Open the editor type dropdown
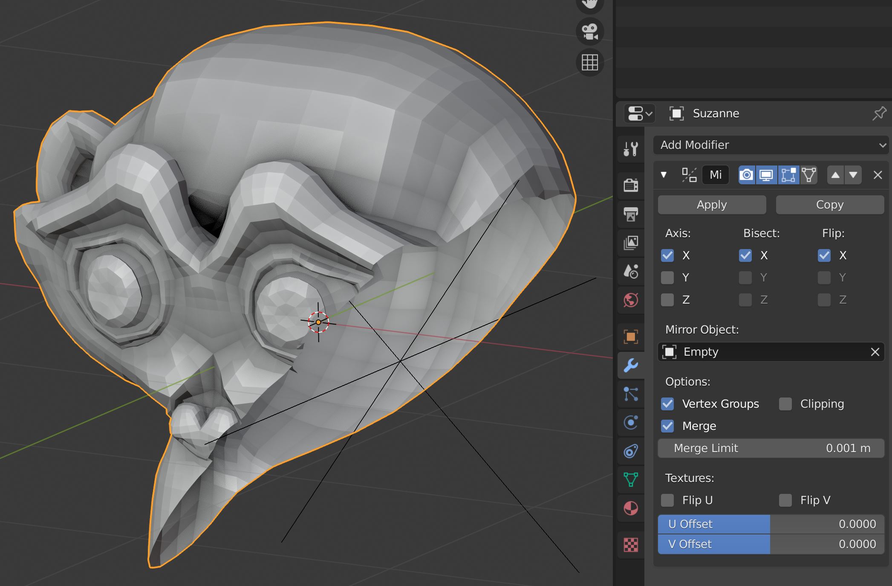This screenshot has width=892, height=586. point(639,113)
